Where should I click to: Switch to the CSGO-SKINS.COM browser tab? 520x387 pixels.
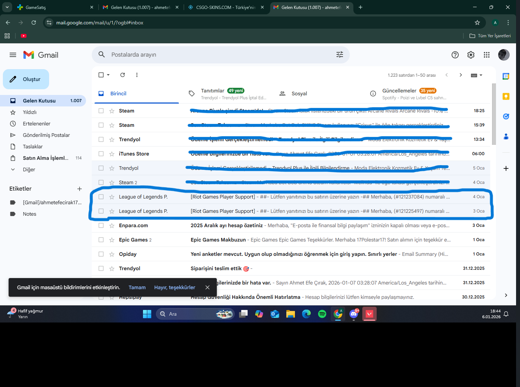(226, 7)
